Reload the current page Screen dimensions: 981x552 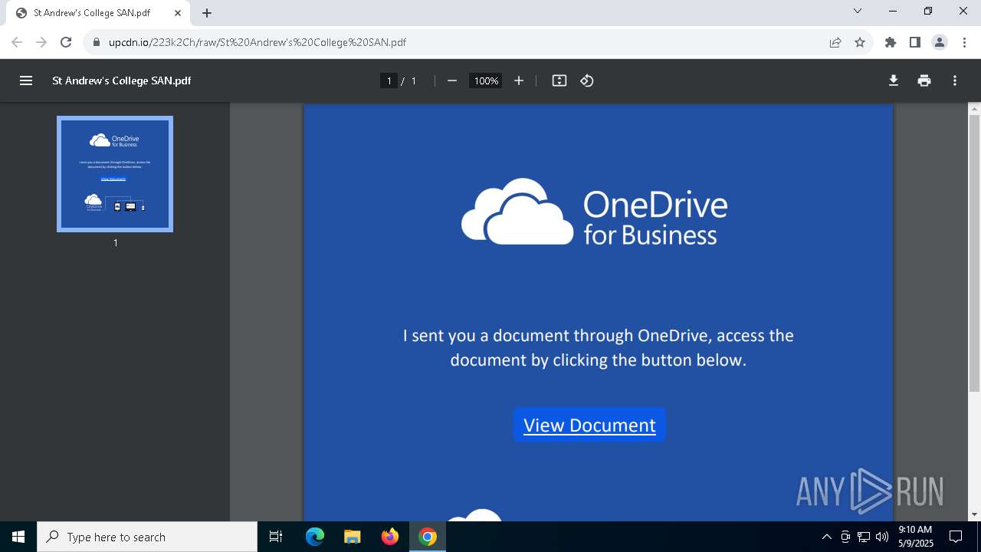tap(66, 42)
